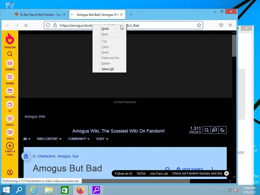Close the To the Top of the Fortress tab

pos(64,14)
